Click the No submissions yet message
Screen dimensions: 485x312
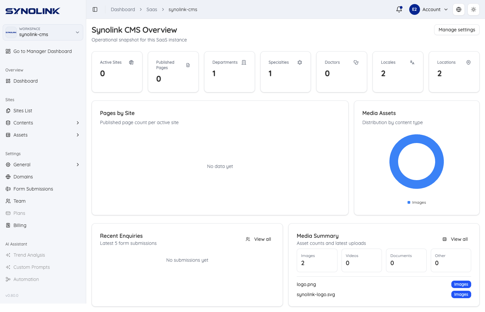[187, 260]
